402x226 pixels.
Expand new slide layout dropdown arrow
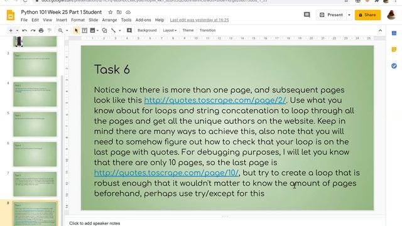tap(17, 31)
